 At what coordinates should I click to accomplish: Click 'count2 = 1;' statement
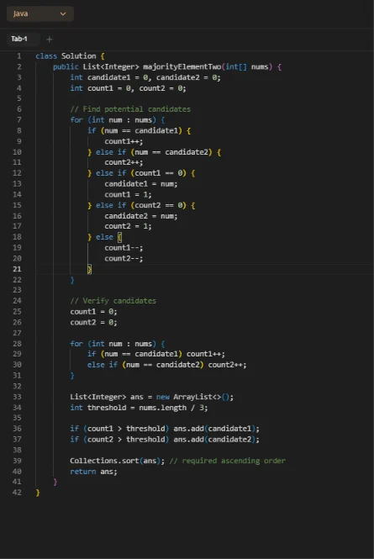coord(128,226)
